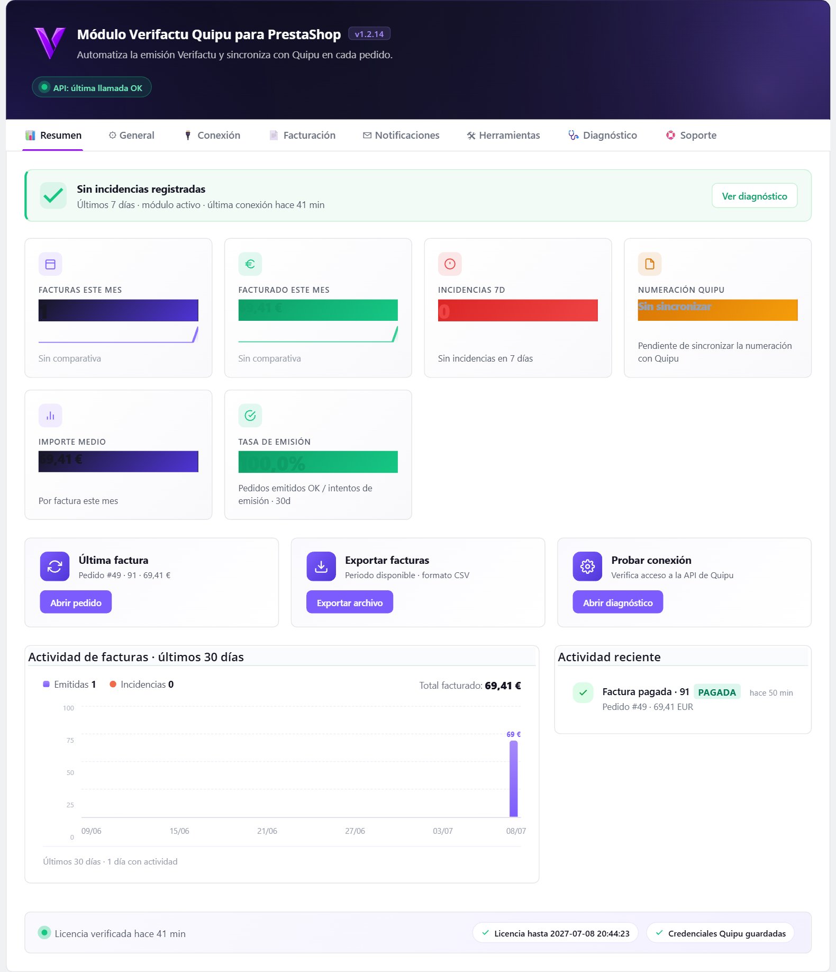Viewport: 836px width, 972px height.
Task: Click 'Verifica acceso a la API de Quipu'
Action: [x=672, y=575]
